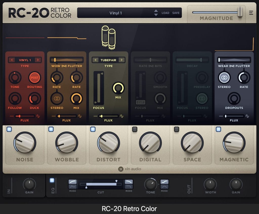Click the input GAIN knob
The height and width of the screenshot is (214, 259).
pos(29,184)
